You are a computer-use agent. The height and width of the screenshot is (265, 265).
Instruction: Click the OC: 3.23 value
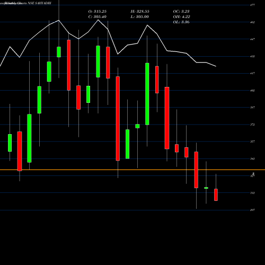[181, 12]
